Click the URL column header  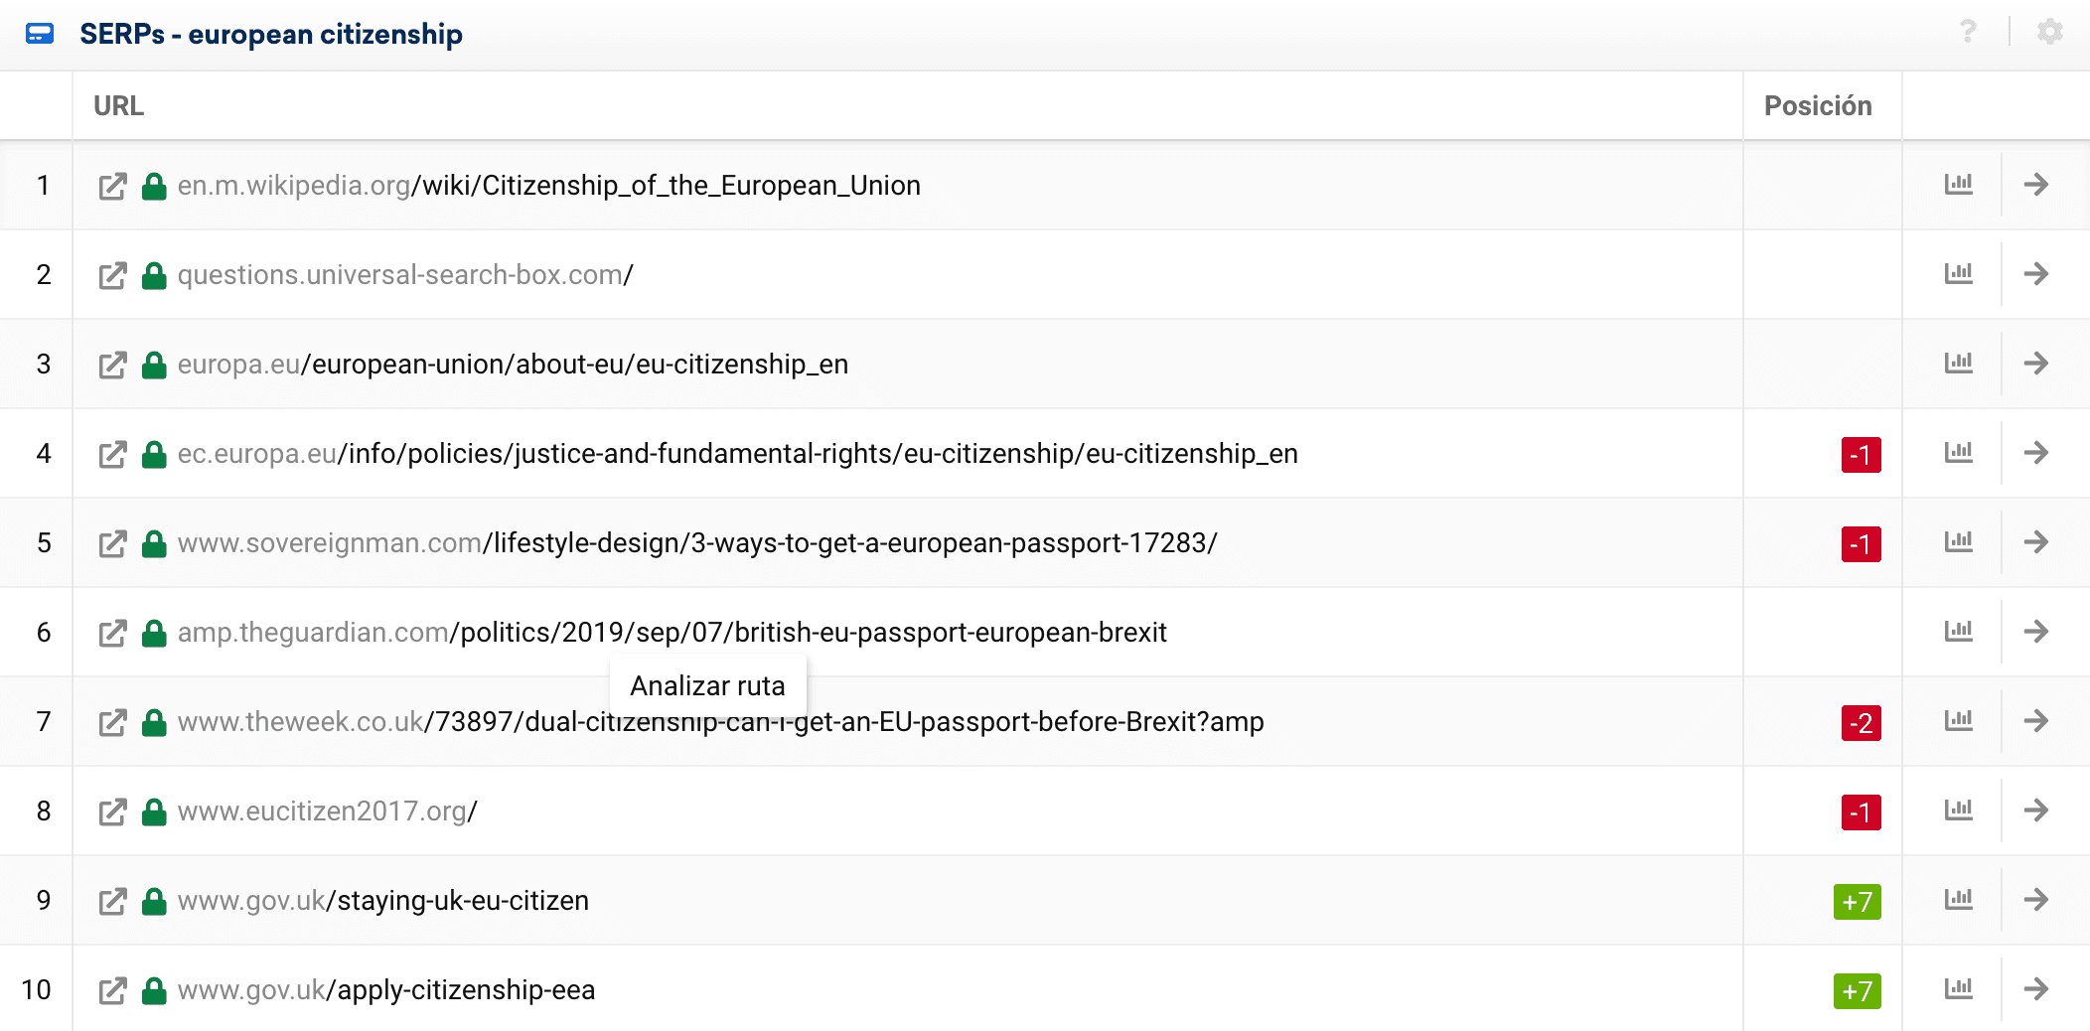coord(118,106)
